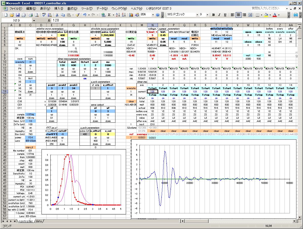Expand the zoom percentage dropdown

click(x=152, y=15)
